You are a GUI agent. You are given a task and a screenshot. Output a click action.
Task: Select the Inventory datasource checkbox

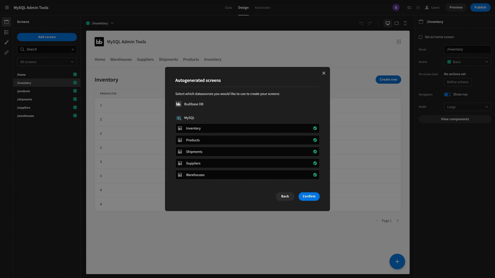pos(315,128)
